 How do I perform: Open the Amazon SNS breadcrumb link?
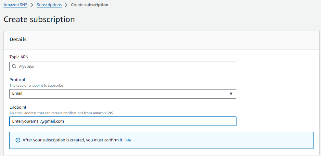[x=16, y=5]
